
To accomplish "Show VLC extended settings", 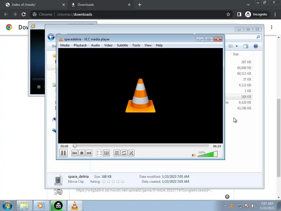I will [106, 153].
